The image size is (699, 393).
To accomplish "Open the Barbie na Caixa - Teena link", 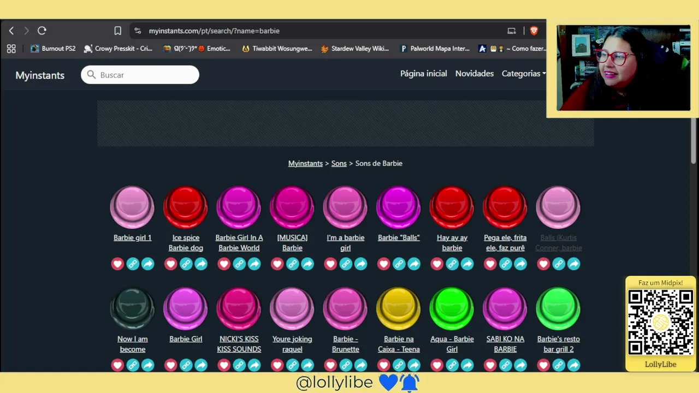I will click(x=399, y=344).
